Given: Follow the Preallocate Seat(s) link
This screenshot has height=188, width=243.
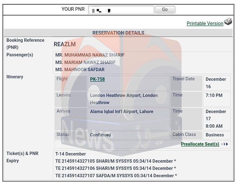Looking at the screenshot, I should pyautogui.click(x=200, y=144).
